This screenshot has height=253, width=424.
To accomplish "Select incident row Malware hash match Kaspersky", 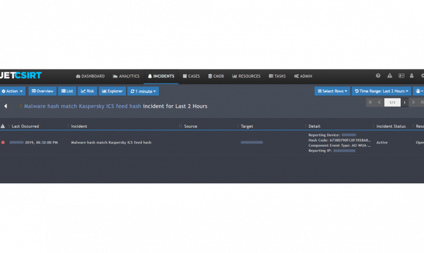I will point(111,142).
